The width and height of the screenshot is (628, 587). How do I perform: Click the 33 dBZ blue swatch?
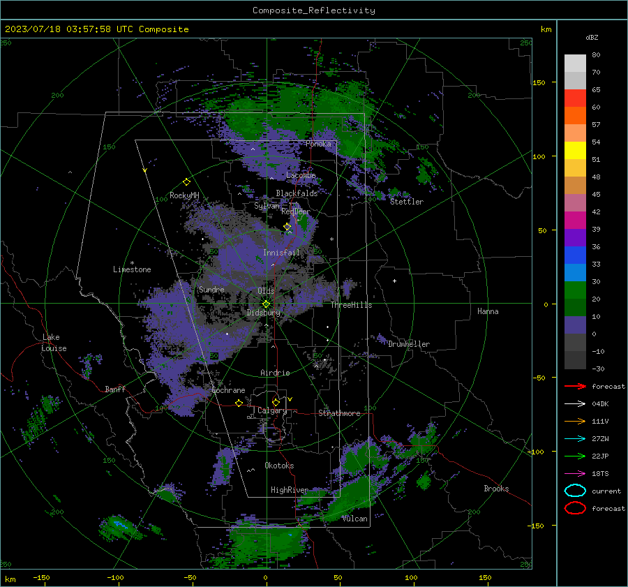[x=575, y=255]
